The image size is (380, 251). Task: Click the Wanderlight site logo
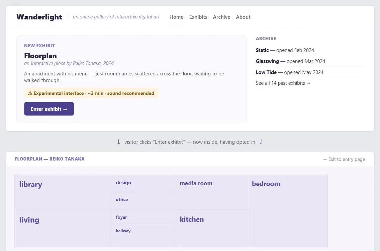coord(39,17)
